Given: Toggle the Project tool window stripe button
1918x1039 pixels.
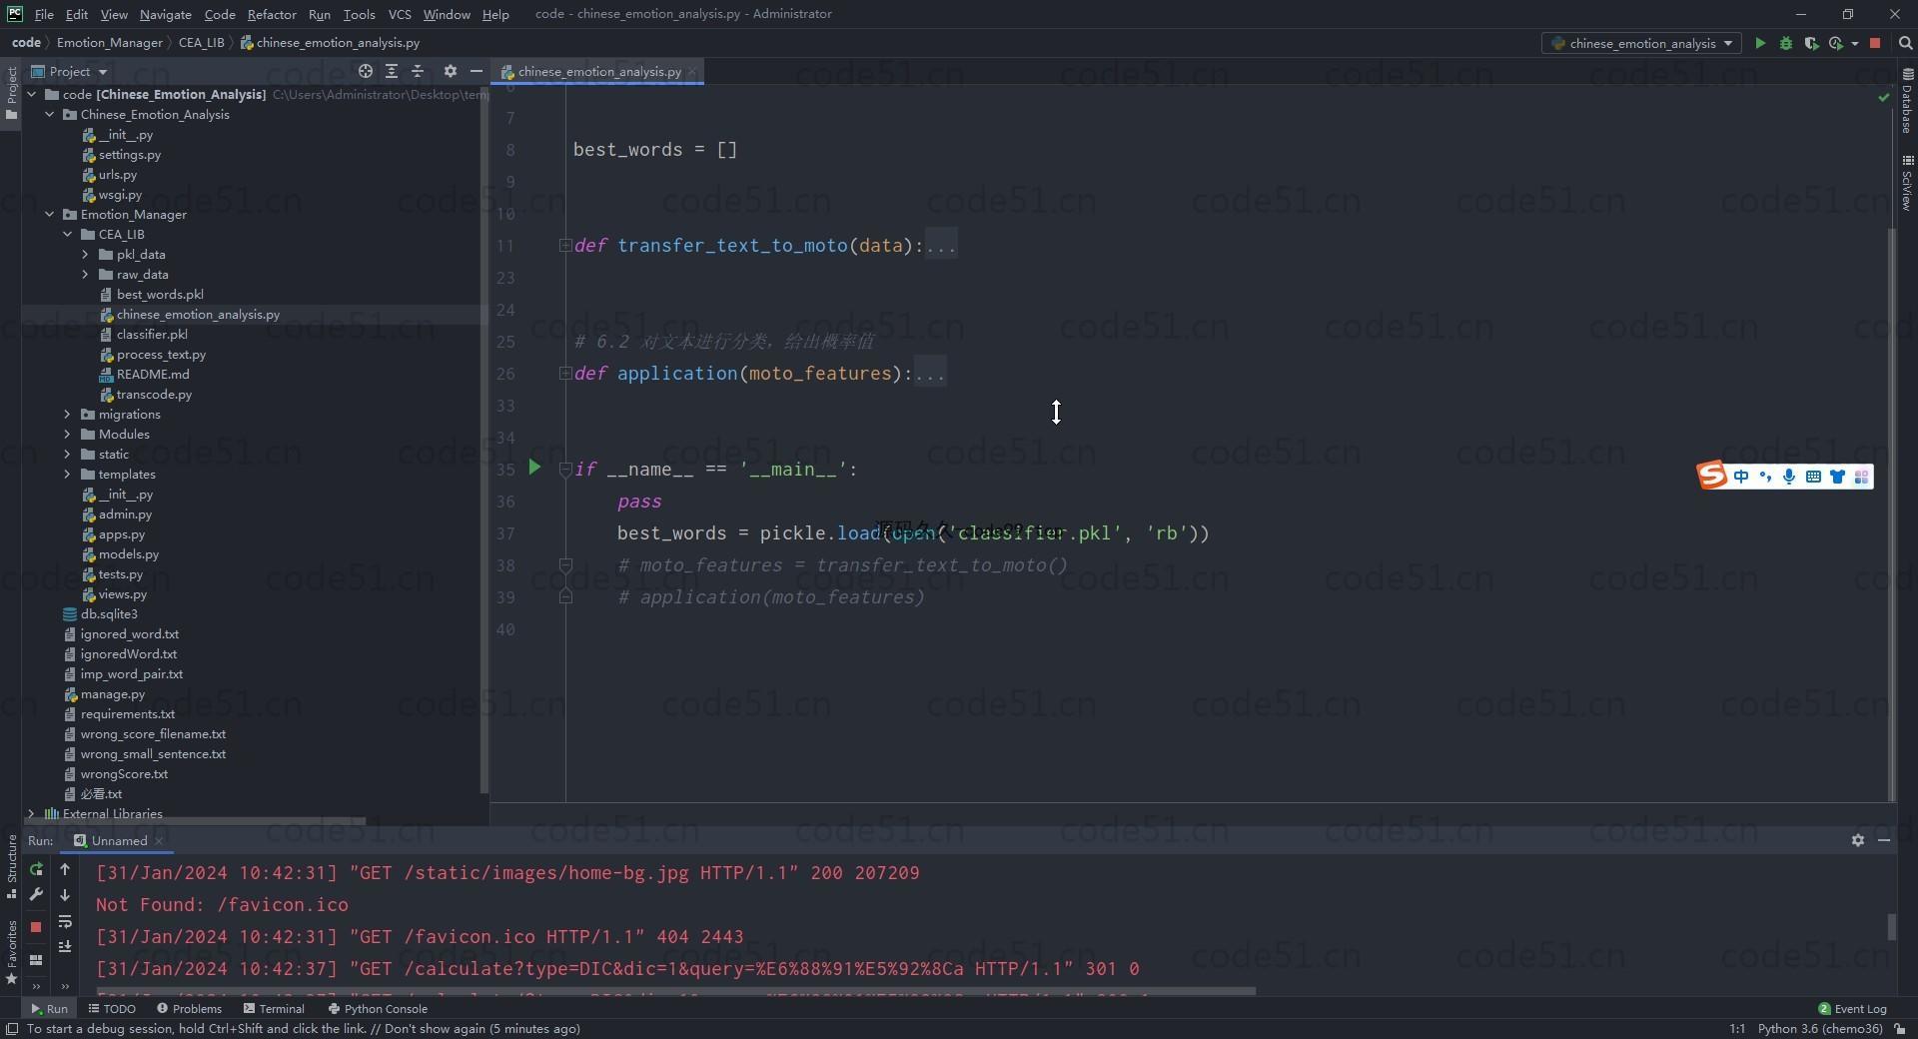Looking at the screenshot, I should (x=11, y=94).
